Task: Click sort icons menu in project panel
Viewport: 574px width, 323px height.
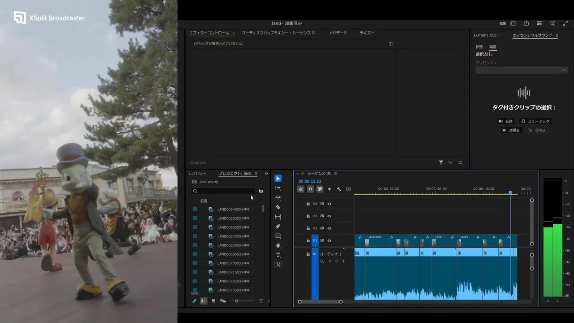Action: coord(261,301)
